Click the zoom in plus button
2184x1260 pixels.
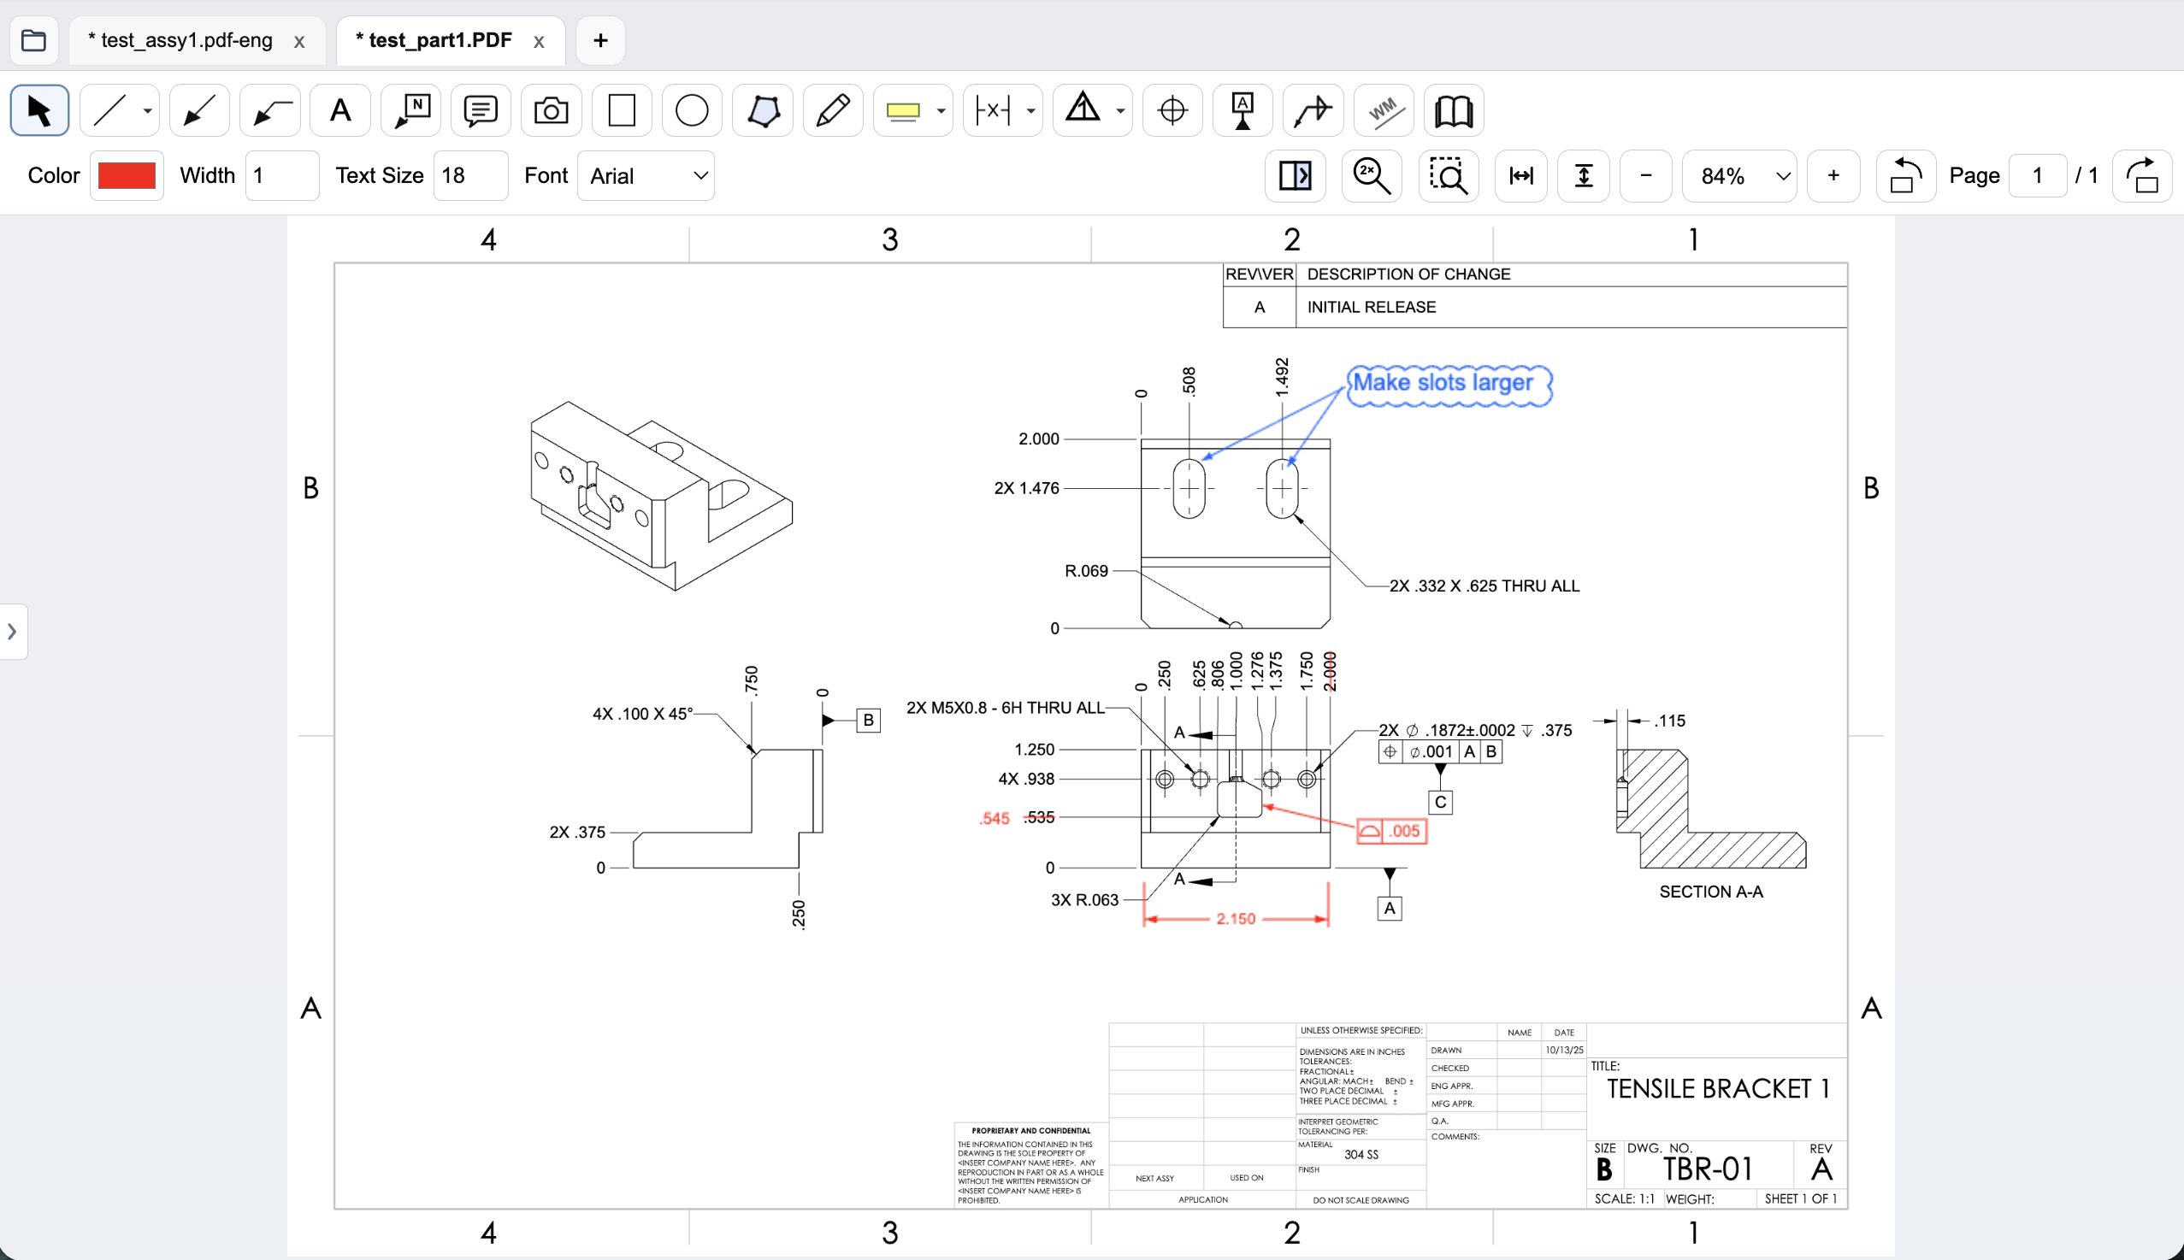coord(1833,176)
